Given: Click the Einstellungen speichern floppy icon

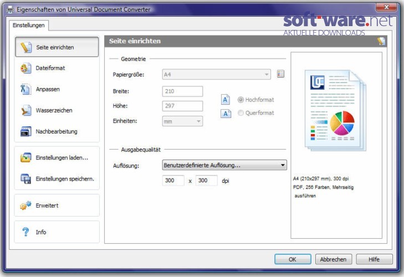Looking at the screenshot, I should pyautogui.click(x=25, y=179).
